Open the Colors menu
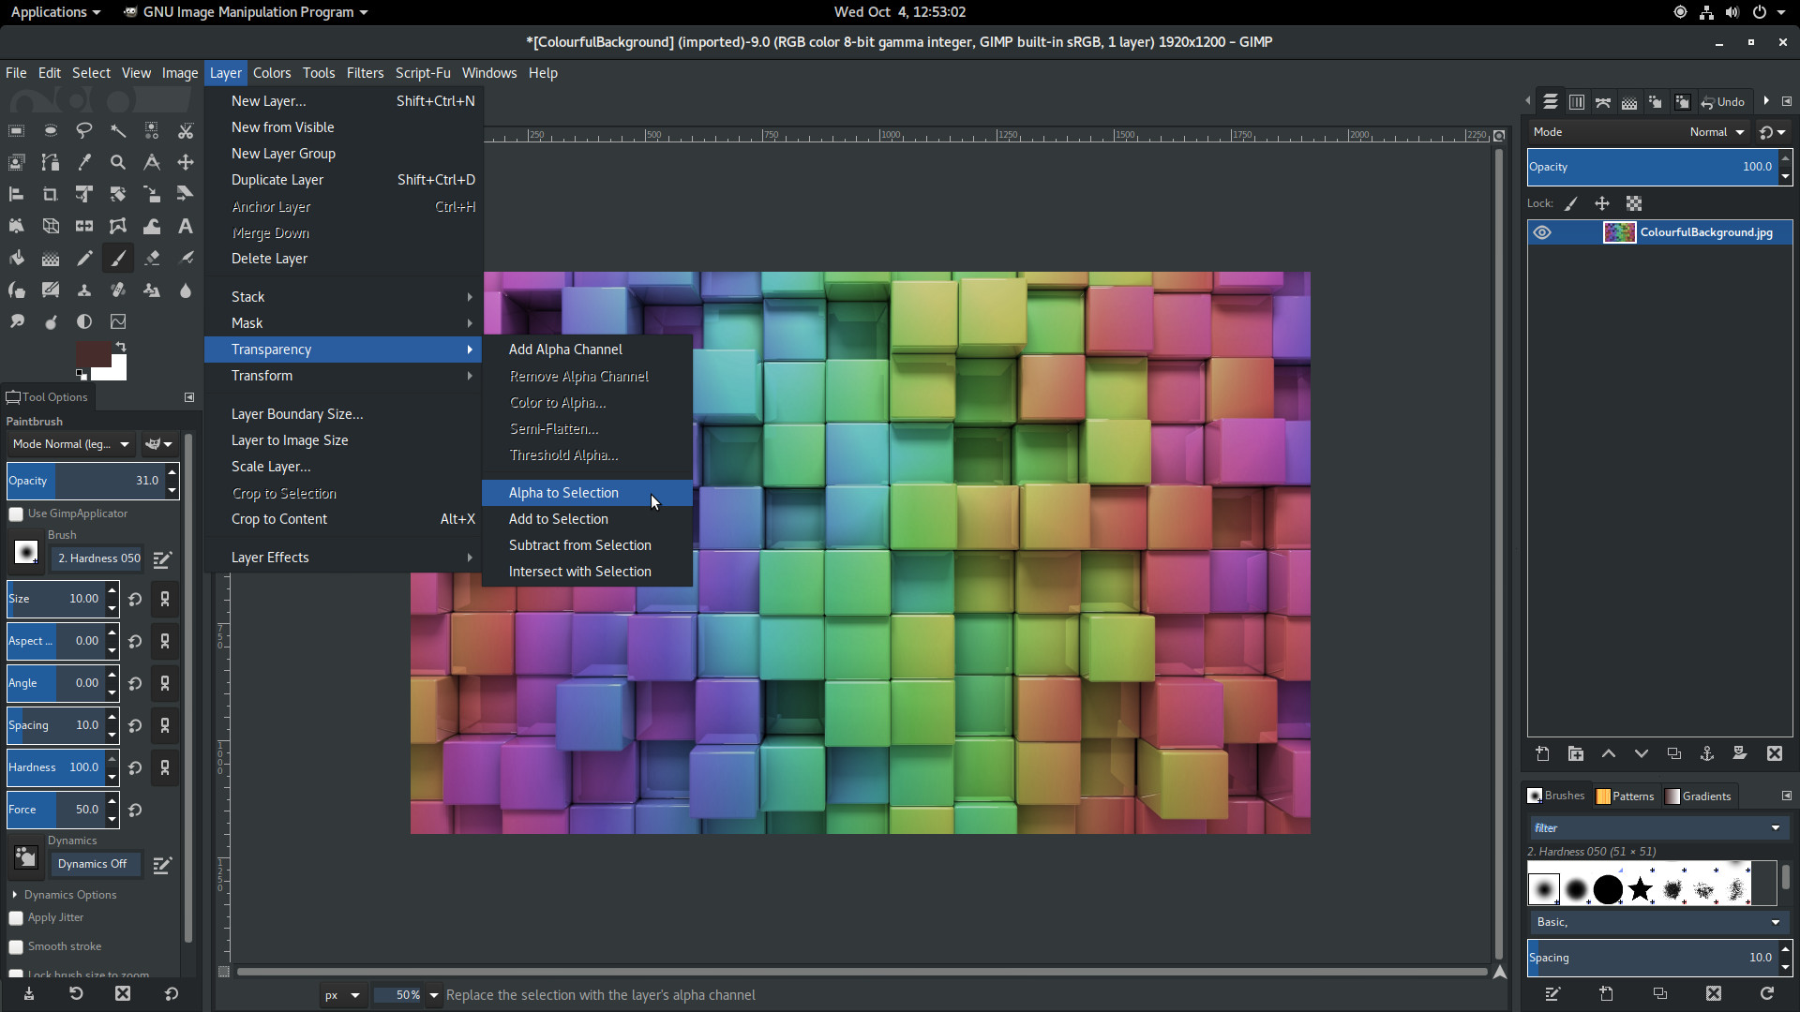 [x=272, y=73]
